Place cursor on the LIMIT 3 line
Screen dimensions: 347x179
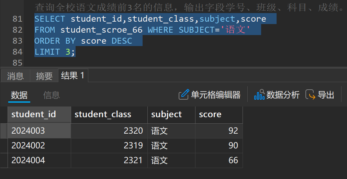tap(55, 52)
